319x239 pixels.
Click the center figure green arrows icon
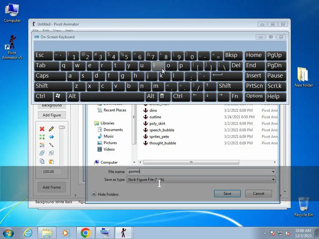(42, 137)
